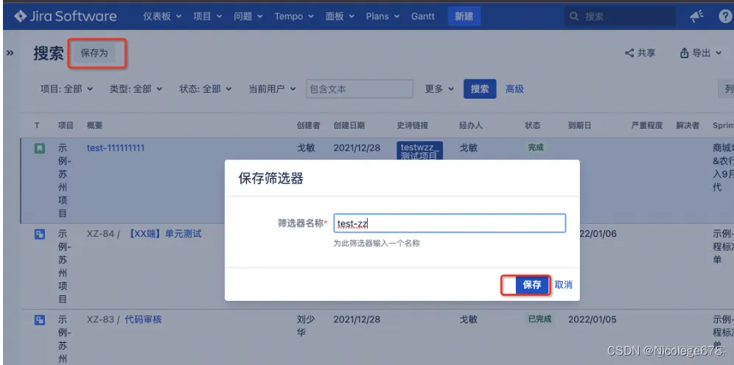The image size is (734, 365).
Task: Click the creation date 2021/12/28 of test-111111111
Action: (x=357, y=148)
